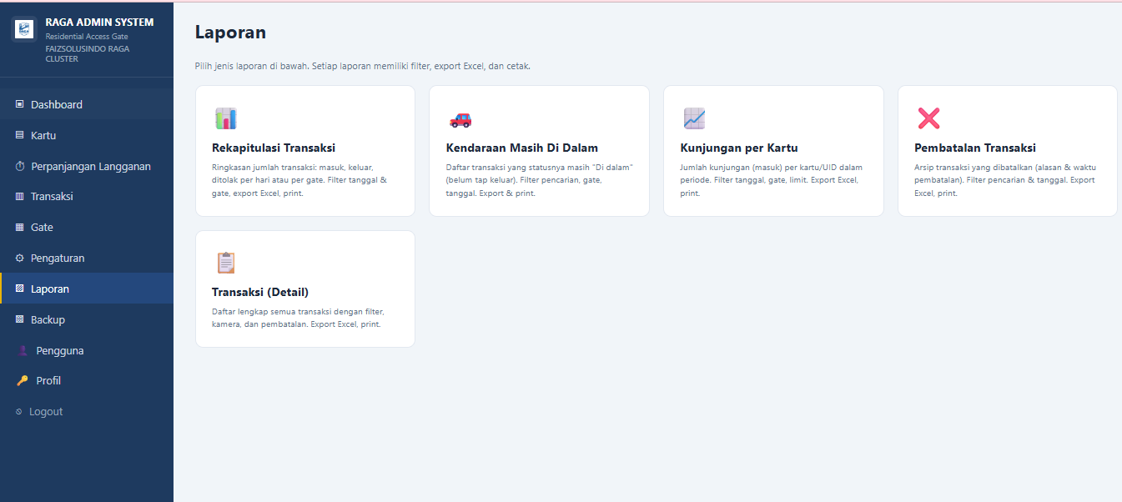Viewport: 1122px width, 502px height.
Task: Open the Pembatalan Transaksi report title
Action: tap(975, 148)
